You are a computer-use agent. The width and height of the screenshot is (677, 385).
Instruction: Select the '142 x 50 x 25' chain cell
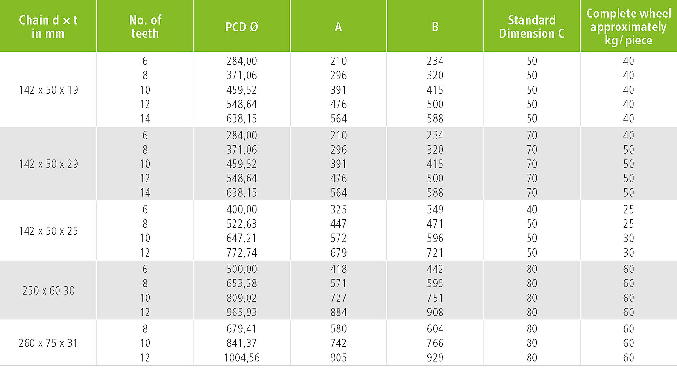pos(48,231)
